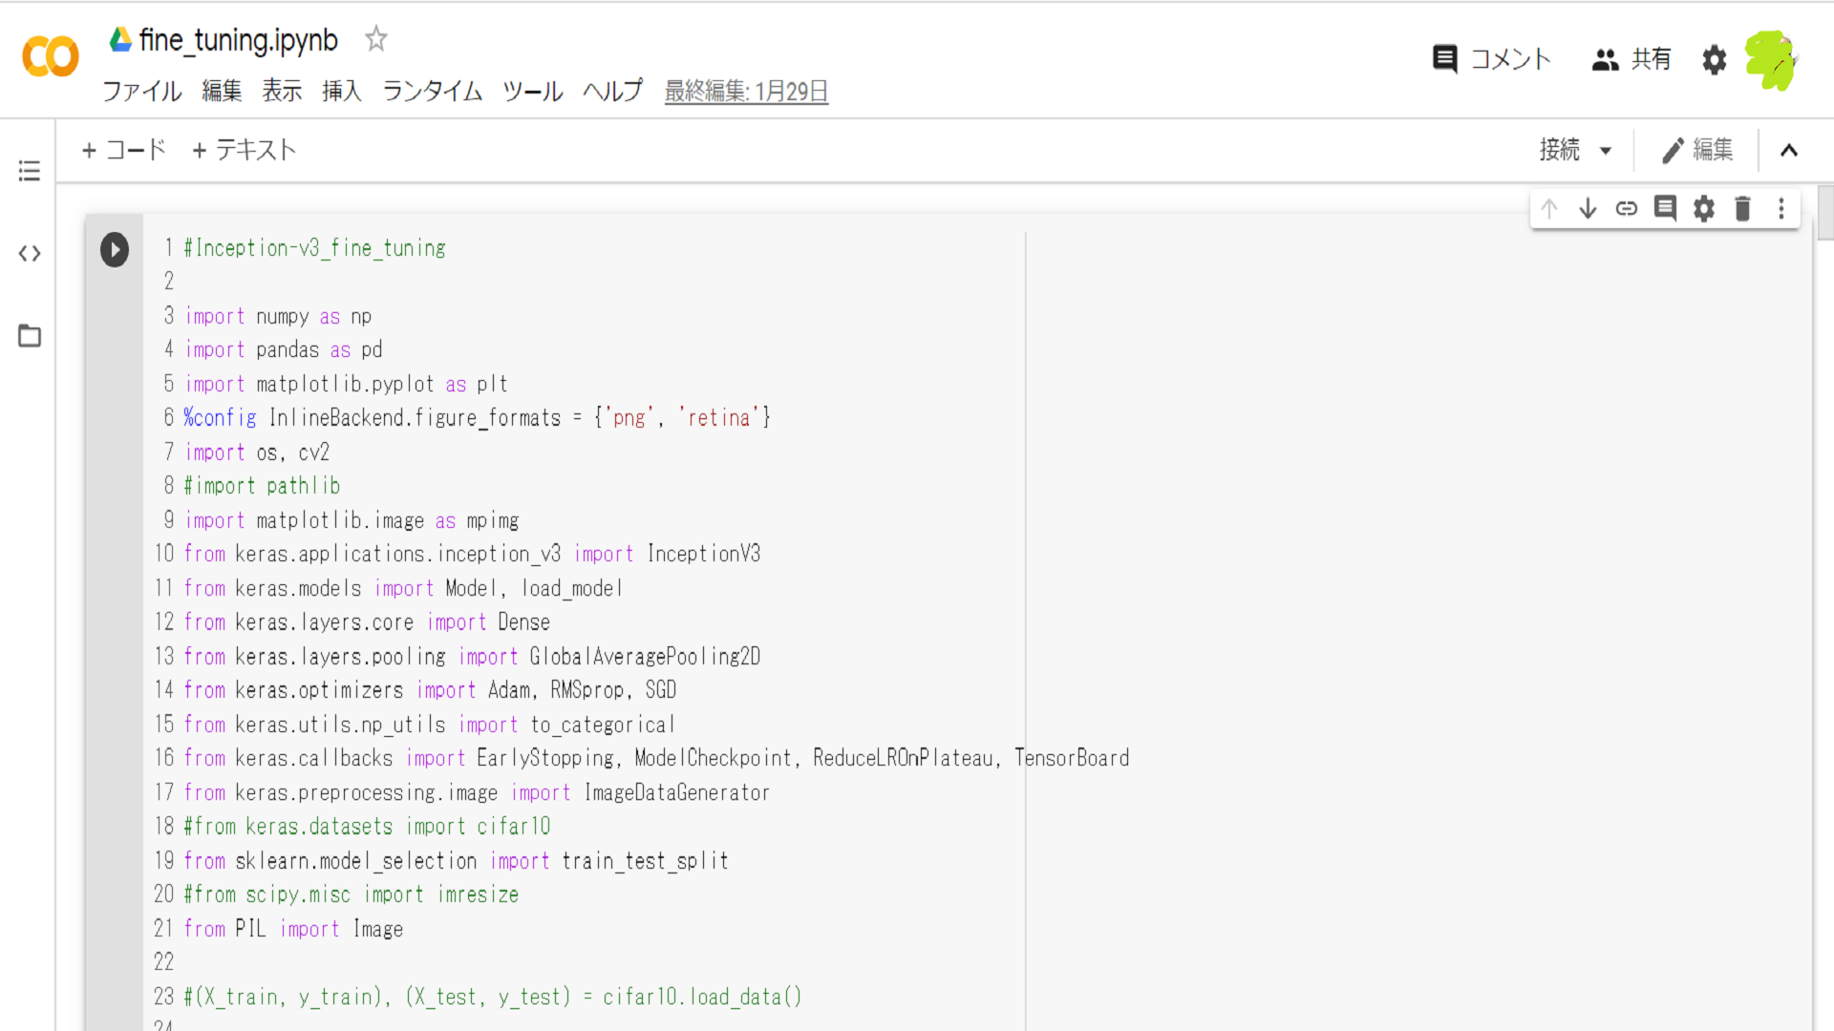Viewport: 1834px width, 1031px height.
Task: Open the cell editor settings gear
Action: pos(1704,208)
